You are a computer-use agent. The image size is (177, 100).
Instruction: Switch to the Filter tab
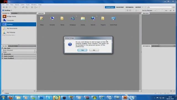pyautogui.click(x=4, y=46)
